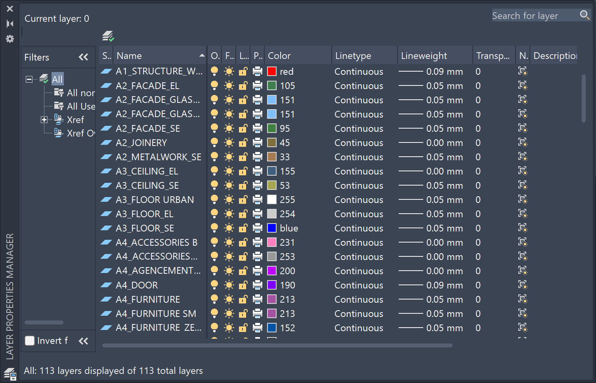Click the status icon of A3_FLOOR_EL layer
596x383 pixels.
(106, 214)
